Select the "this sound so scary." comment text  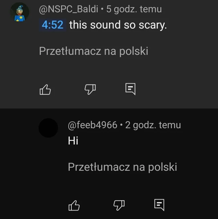click(118, 25)
